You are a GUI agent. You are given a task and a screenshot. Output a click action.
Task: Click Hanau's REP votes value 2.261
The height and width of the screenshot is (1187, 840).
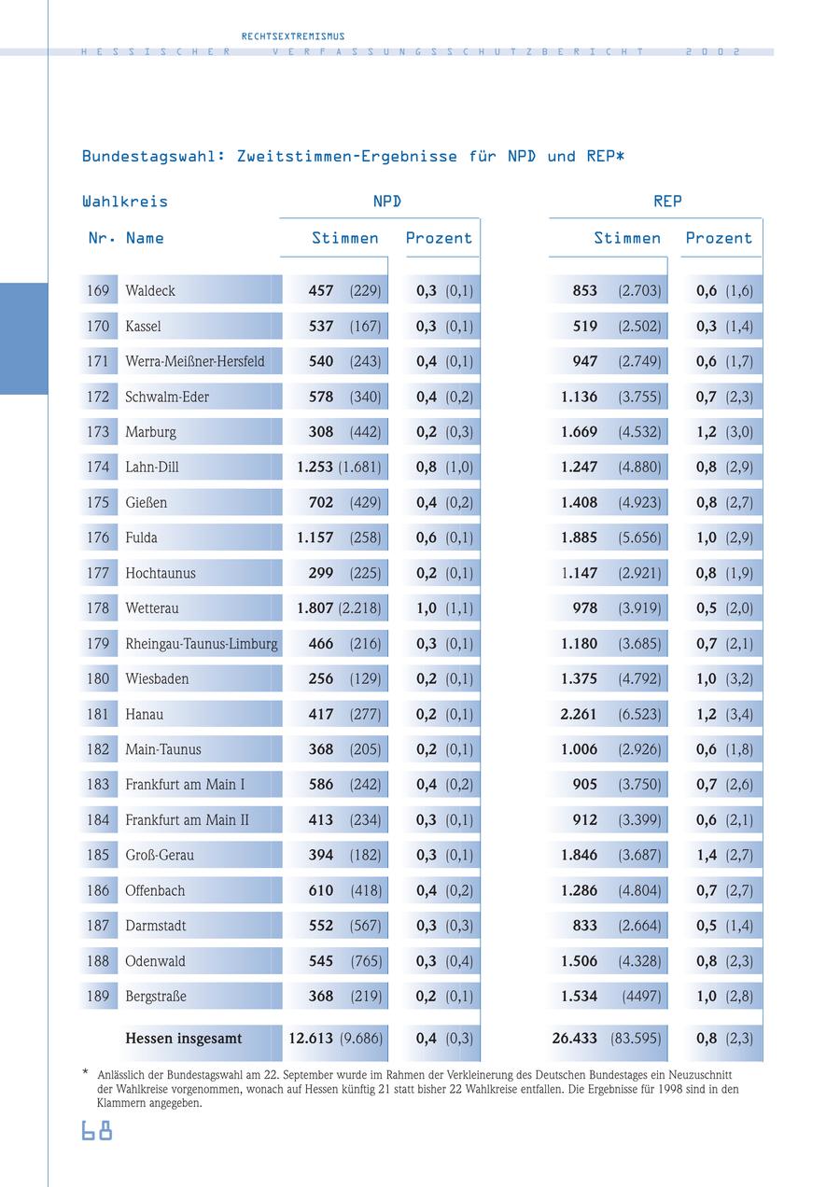click(580, 714)
